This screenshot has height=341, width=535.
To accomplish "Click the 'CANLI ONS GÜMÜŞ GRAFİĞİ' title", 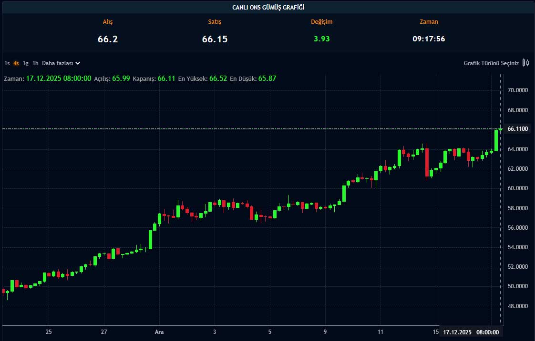I will pyautogui.click(x=268, y=7).
